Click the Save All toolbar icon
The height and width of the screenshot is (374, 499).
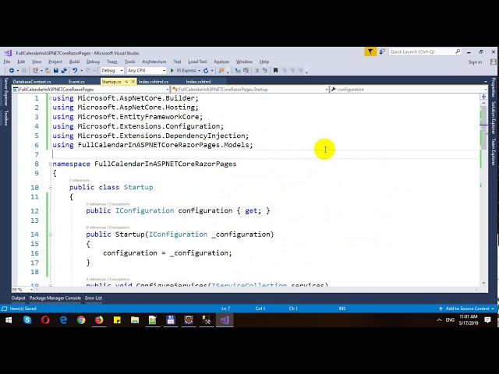click(64, 71)
